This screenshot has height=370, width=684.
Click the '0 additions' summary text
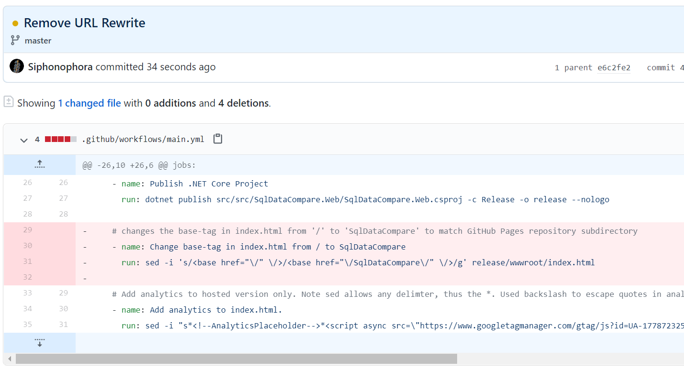point(170,103)
